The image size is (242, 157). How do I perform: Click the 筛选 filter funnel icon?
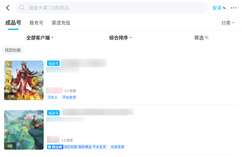tap(206, 38)
